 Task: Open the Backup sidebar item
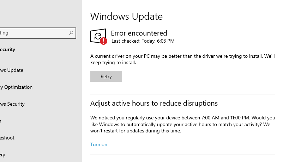click(1, 121)
